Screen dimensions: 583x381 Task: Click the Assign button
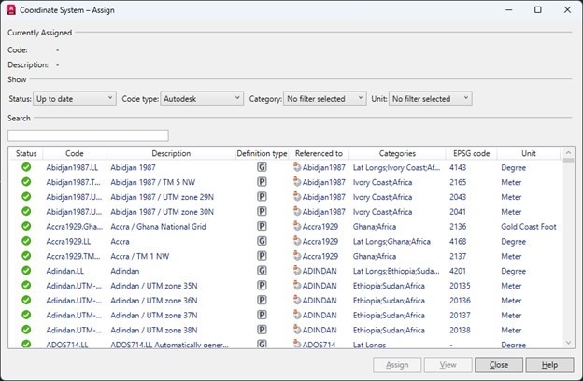[397, 365]
